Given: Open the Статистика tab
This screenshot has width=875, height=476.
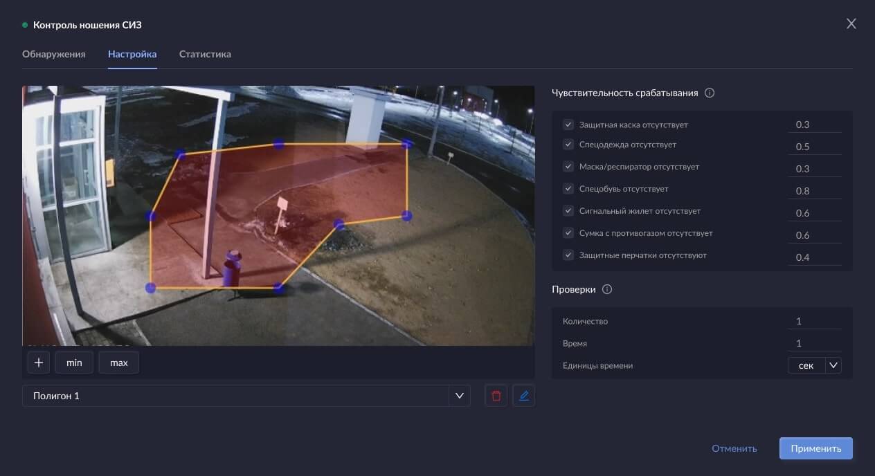Looking at the screenshot, I should click(x=205, y=54).
